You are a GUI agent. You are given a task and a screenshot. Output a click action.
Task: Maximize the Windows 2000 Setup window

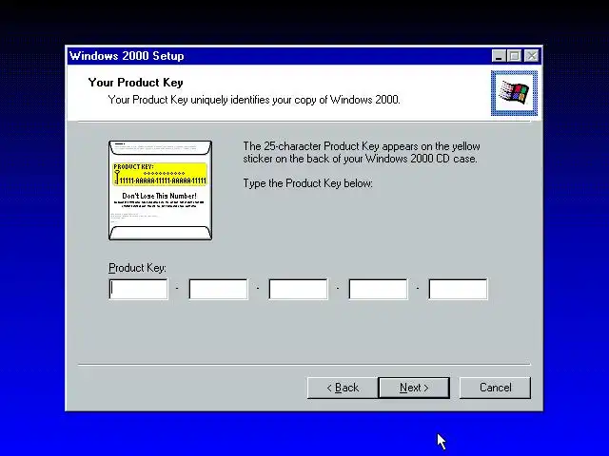(x=515, y=56)
